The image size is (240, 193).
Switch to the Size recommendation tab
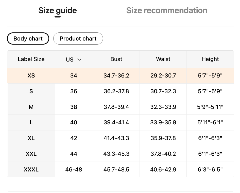[x=167, y=10]
